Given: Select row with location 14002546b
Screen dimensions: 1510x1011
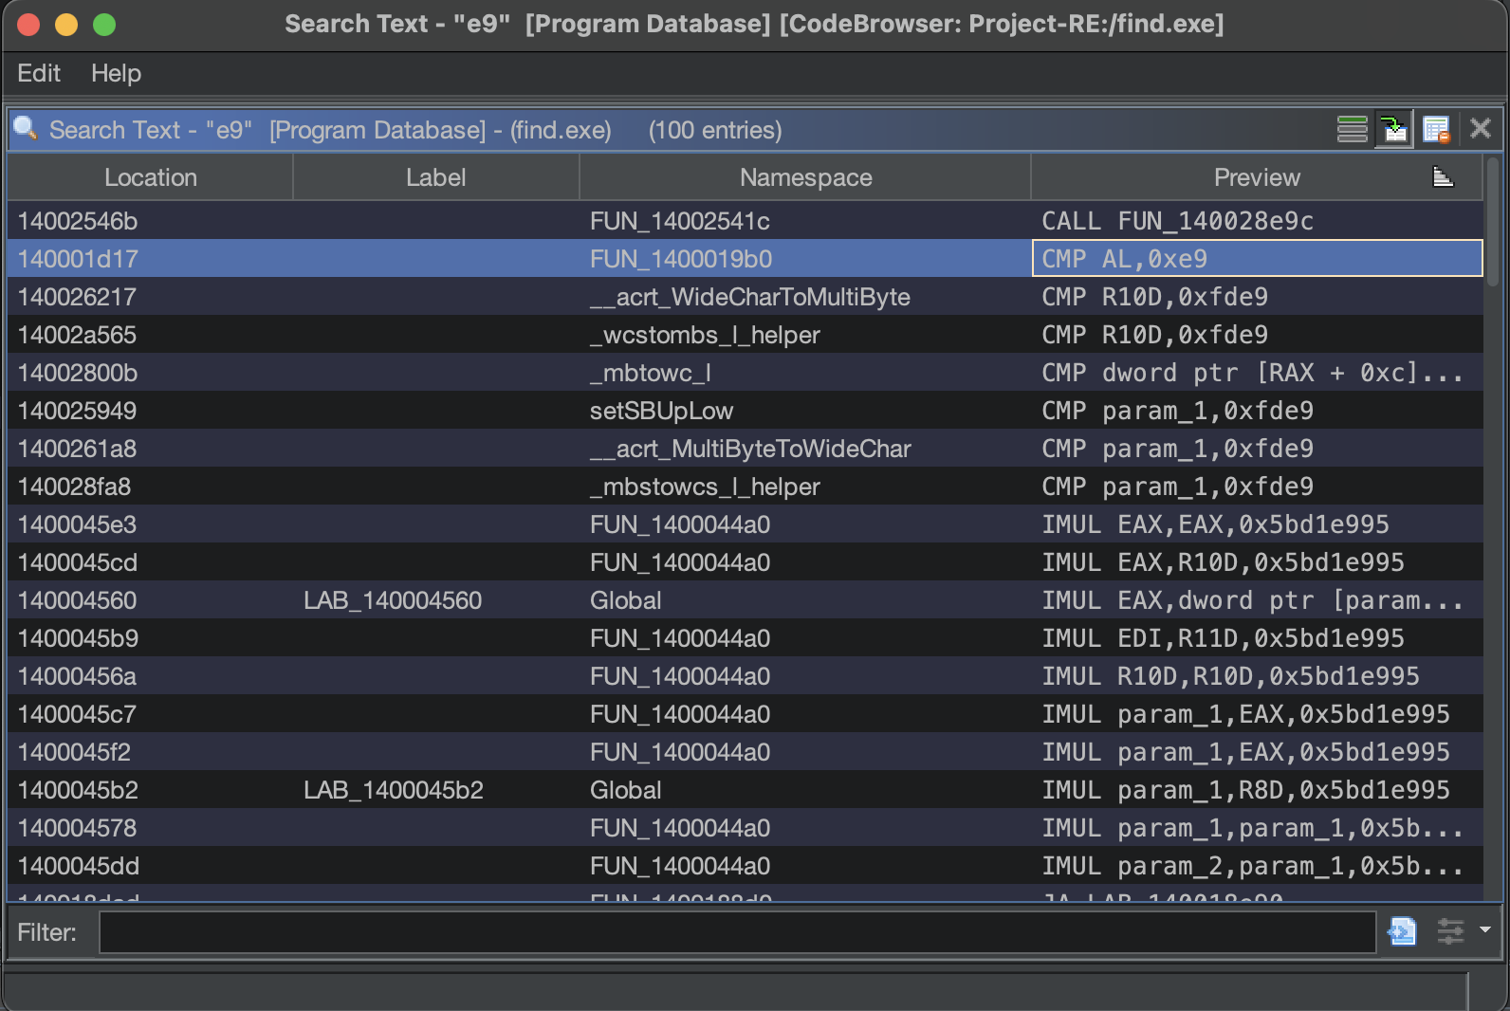Looking at the screenshot, I should 745,221.
